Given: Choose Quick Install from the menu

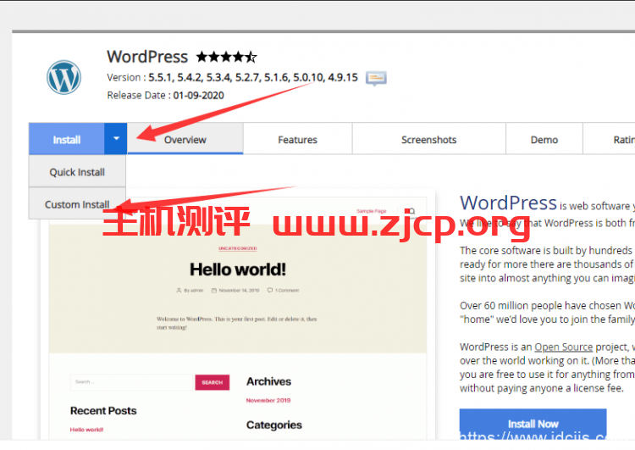Looking at the screenshot, I should (77, 172).
